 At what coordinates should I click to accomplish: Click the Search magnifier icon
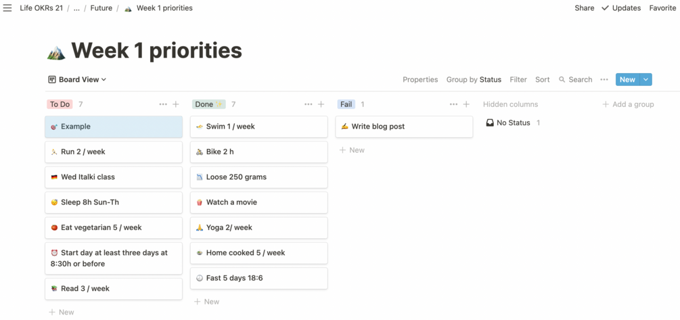tap(562, 80)
